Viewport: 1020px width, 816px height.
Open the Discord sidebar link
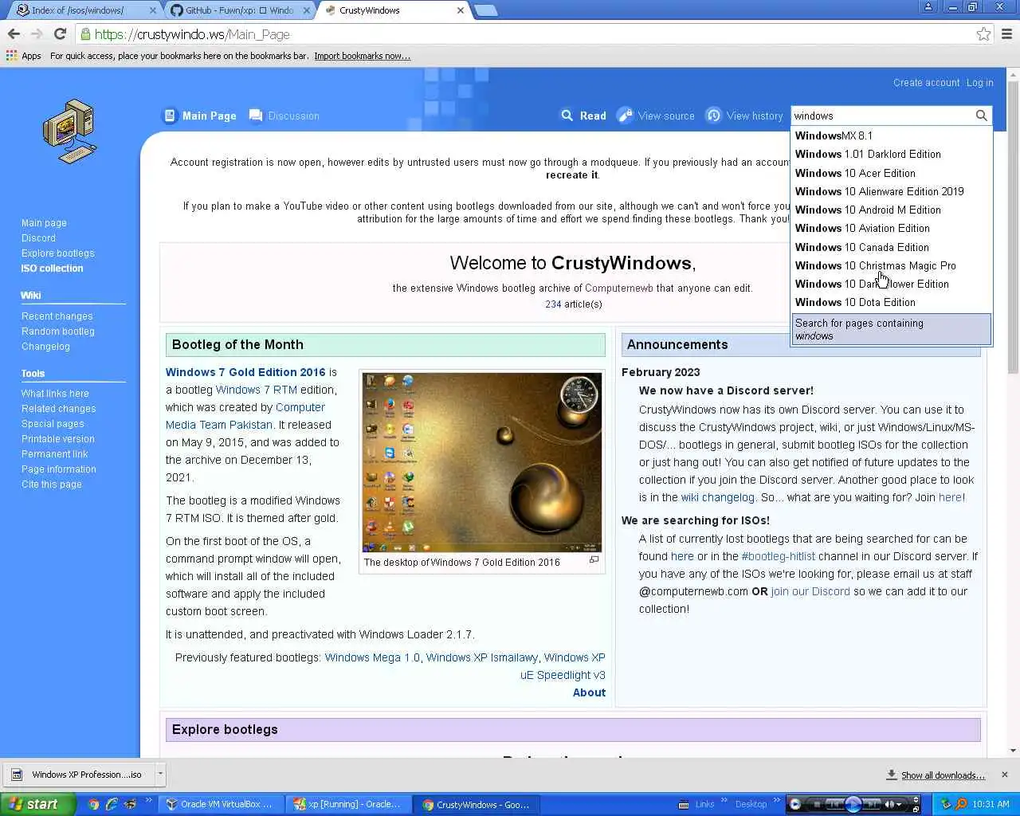pos(38,238)
